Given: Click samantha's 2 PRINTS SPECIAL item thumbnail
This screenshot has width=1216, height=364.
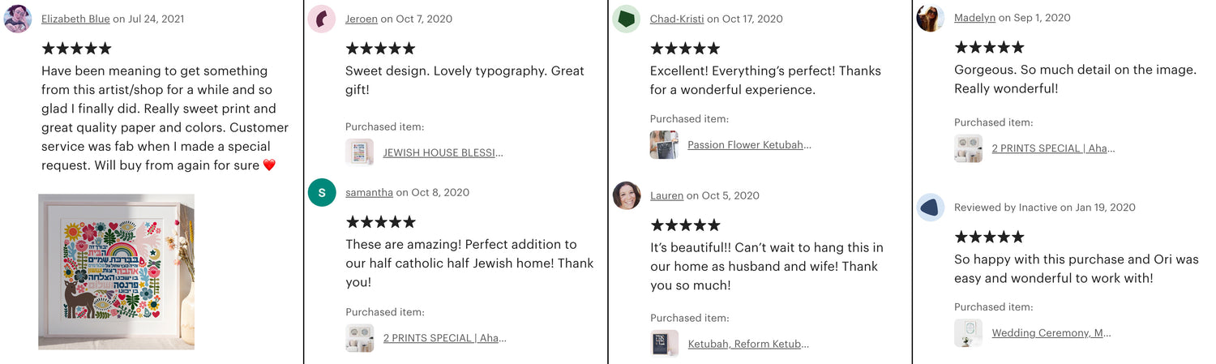Looking at the screenshot, I should [x=359, y=338].
